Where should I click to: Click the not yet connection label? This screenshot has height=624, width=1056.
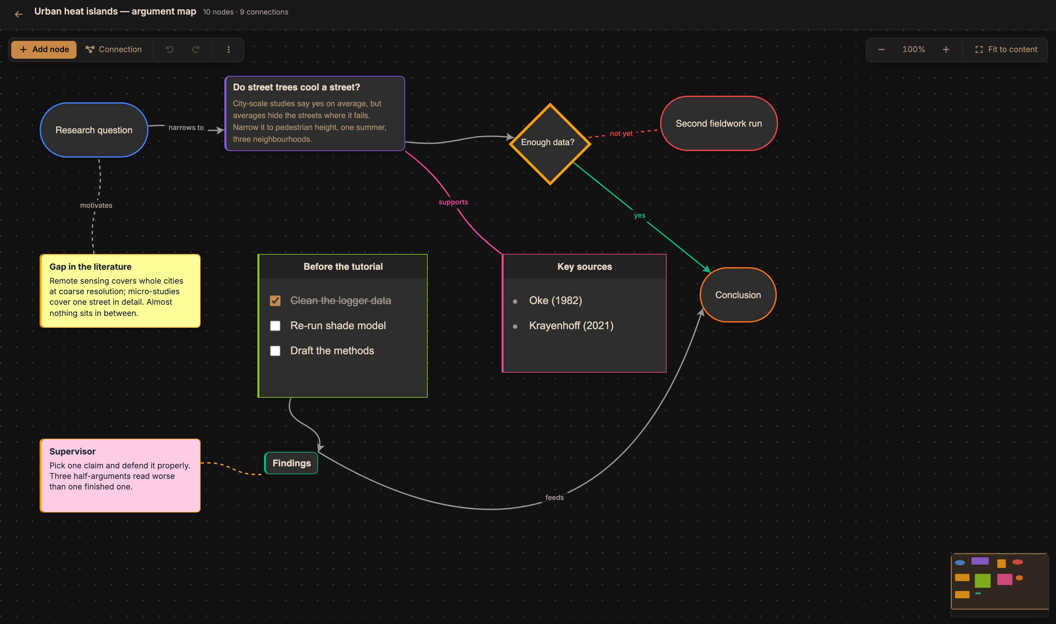coord(621,133)
